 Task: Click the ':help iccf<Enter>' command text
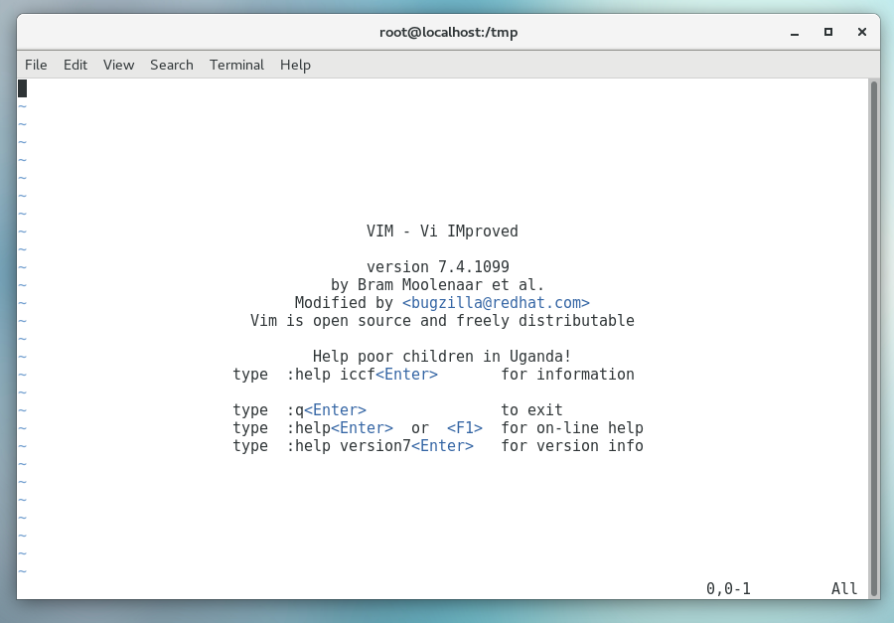[x=362, y=375]
